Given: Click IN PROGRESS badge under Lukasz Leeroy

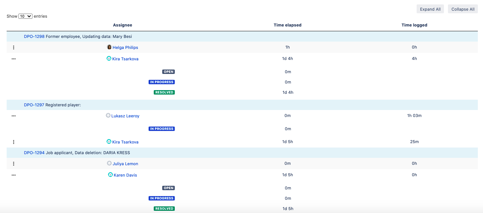Looking at the screenshot, I should (x=161, y=129).
